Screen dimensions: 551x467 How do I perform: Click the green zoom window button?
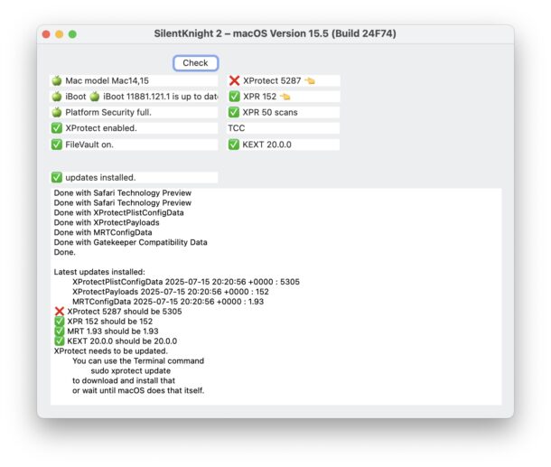72,33
